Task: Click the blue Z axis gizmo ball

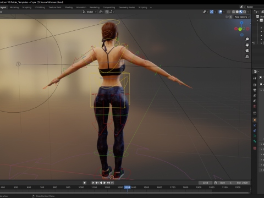Action: click(x=242, y=23)
